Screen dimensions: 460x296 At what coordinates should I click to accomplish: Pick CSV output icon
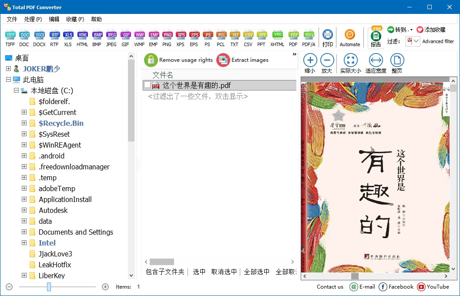point(248,38)
